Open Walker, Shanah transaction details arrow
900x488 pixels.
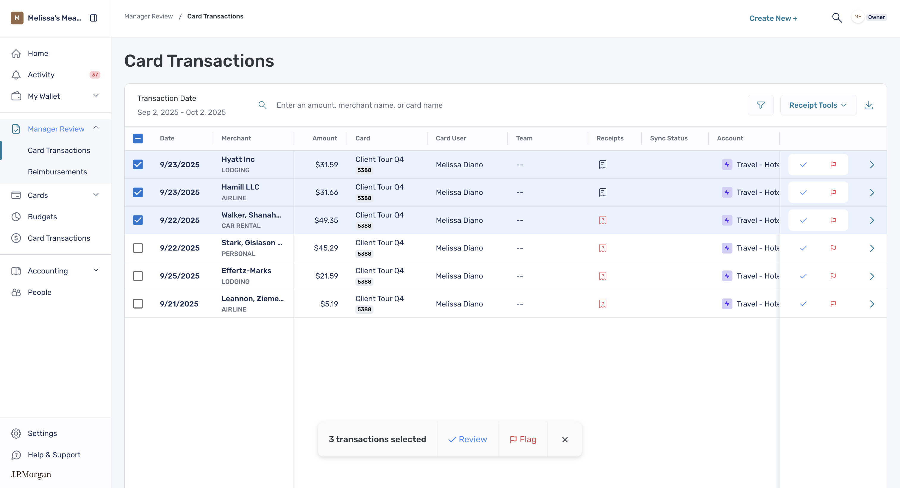(x=872, y=220)
